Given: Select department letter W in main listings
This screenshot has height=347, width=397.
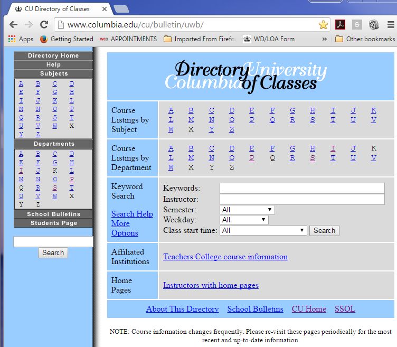Looking at the screenshot, I should click(171, 167).
